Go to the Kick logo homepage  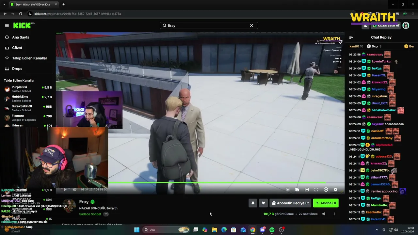[24, 25]
